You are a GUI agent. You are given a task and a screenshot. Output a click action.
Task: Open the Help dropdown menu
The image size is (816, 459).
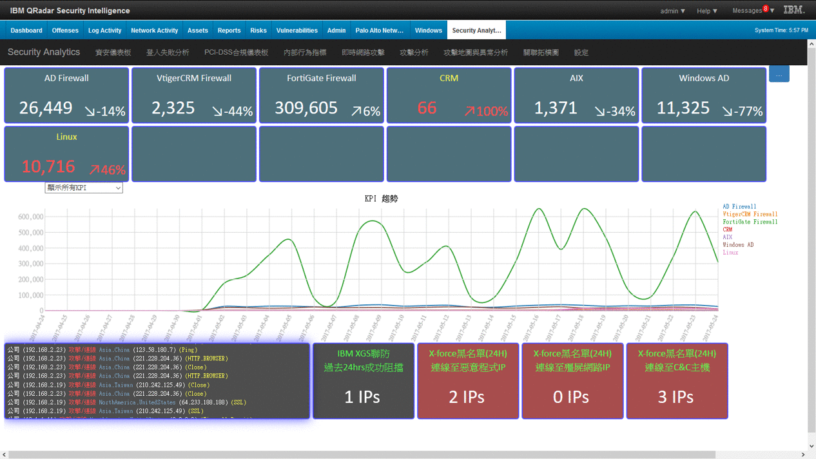point(707,11)
